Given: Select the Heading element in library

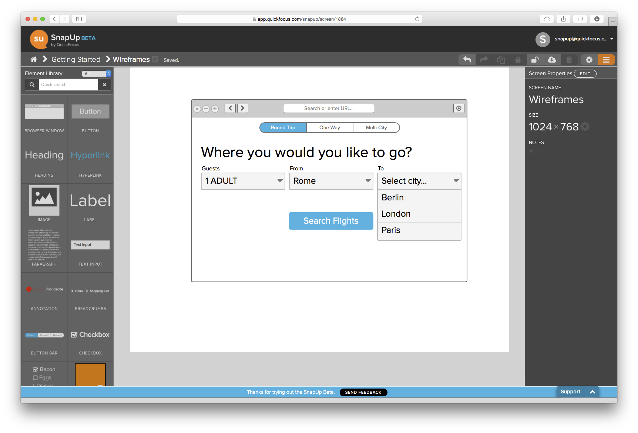Looking at the screenshot, I should coord(44,162).
